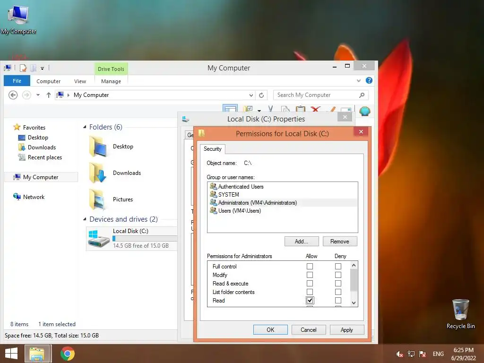Image resolution: width=484 pixels, height=363 pixels.
Task: Check Allow for Modify
Action: (310, 275)
